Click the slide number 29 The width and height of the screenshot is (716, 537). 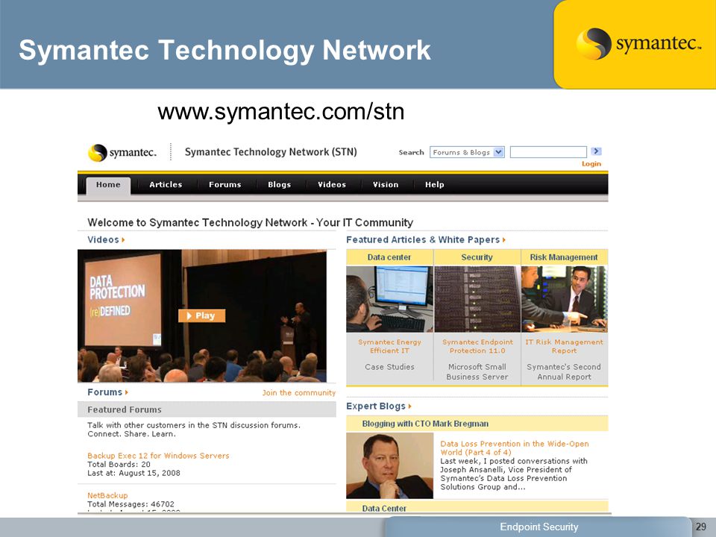pyautogui.click(x=701, y=527)
